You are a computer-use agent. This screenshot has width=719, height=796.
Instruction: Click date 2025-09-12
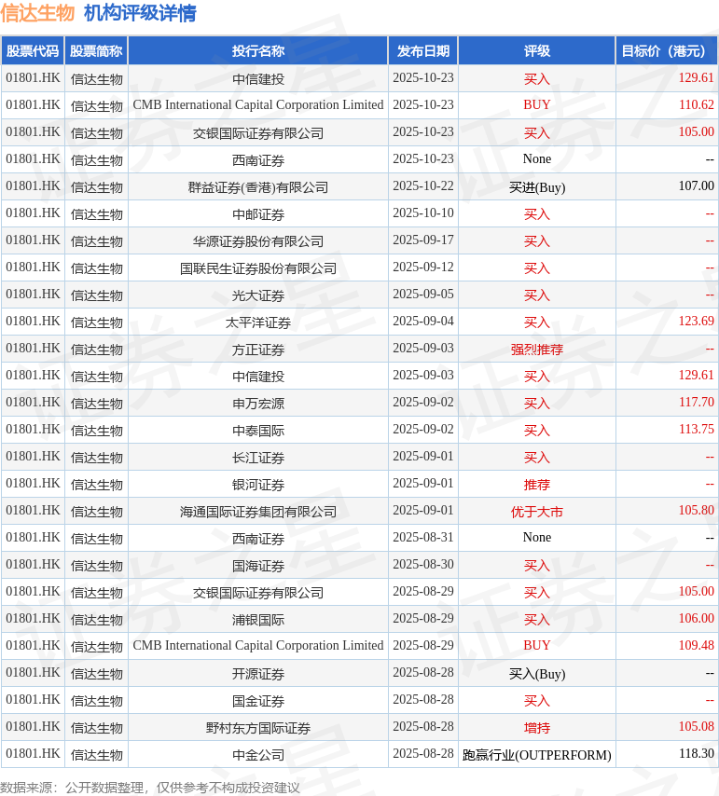click(x=423, y=267)
